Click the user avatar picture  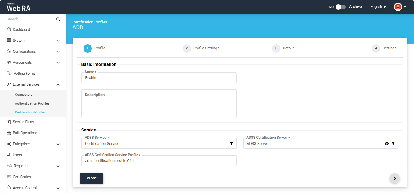[x=398, y=7]
